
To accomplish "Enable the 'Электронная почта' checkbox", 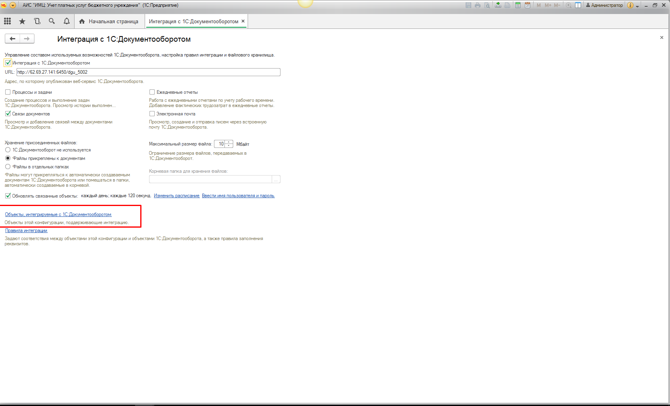I will point(152,114).
